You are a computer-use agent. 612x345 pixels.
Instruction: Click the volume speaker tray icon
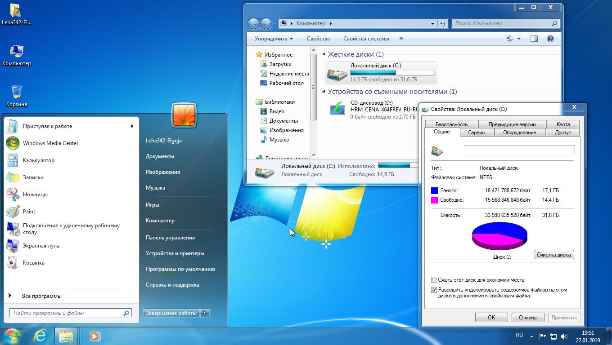pyautogui.click(x=564, y=336)
